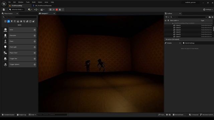
Task: Switch to the World Settings tab
Action: [189, 43]
